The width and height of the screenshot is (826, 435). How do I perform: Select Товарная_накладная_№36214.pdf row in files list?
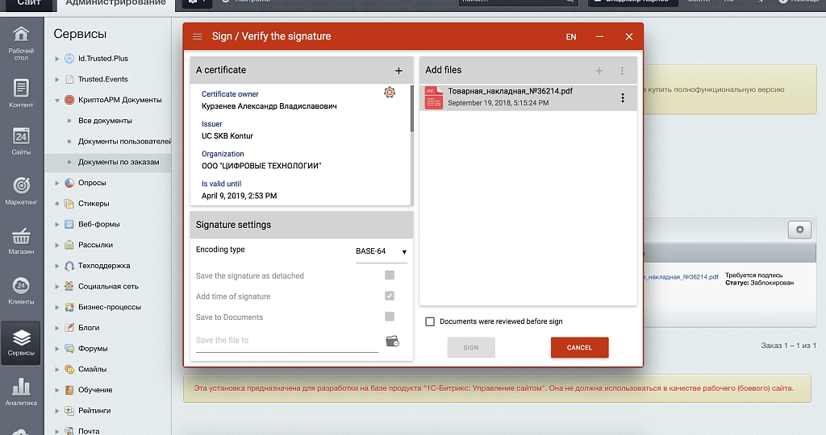tap(528, 97)
